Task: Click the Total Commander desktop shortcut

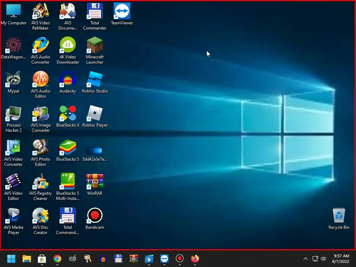Action: [x=95, y=17]
